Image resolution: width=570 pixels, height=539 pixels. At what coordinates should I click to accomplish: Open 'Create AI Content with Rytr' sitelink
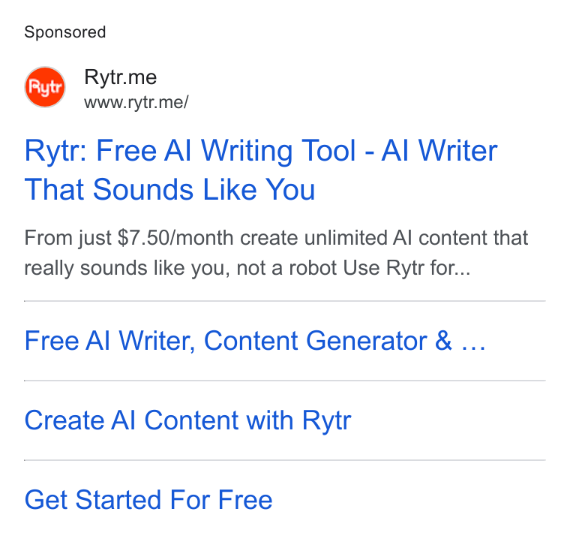coord(187,420)
